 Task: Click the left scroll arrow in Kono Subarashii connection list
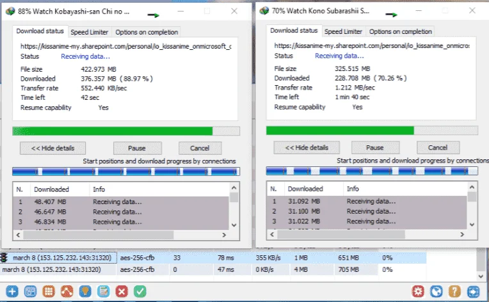272,234
